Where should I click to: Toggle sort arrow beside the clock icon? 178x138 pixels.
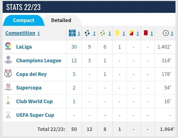[172, 33]
